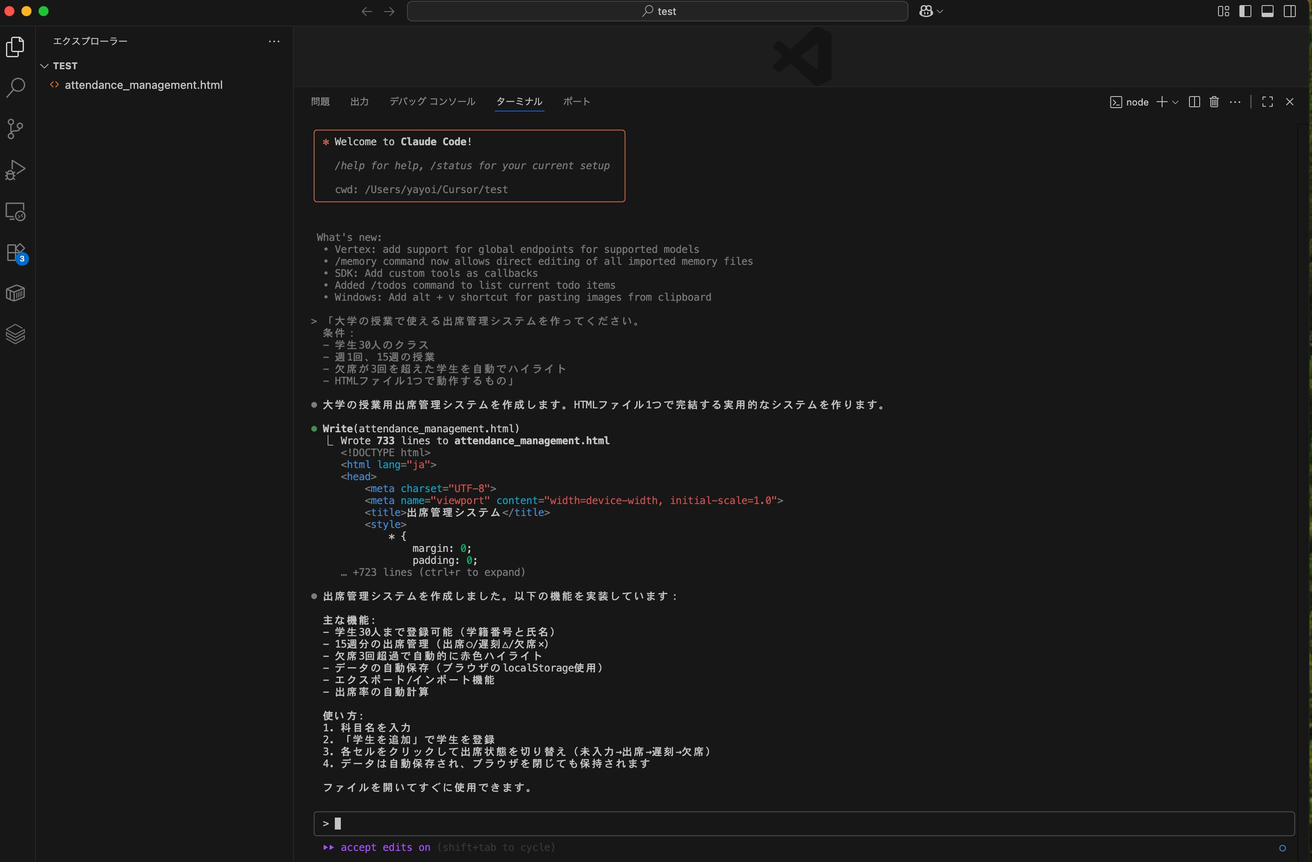This screenshot has height=862, width=1312.
Task: Open Run and Debug view
Action: pos(15,170)
